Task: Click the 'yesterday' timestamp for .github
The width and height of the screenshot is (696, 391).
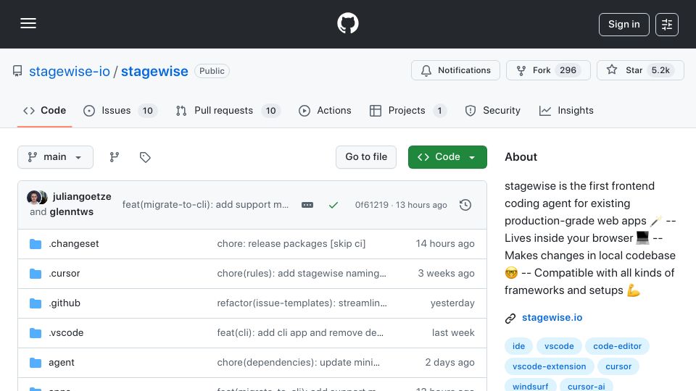Action: pos(452,303)
